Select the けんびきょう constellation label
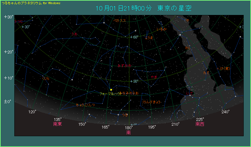 point(151,102)
